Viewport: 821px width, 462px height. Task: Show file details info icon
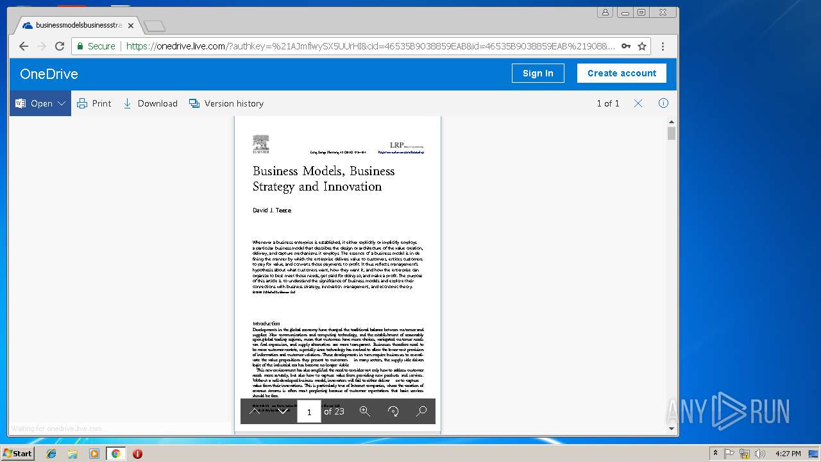pyautogui.click(x=664, y=103)
